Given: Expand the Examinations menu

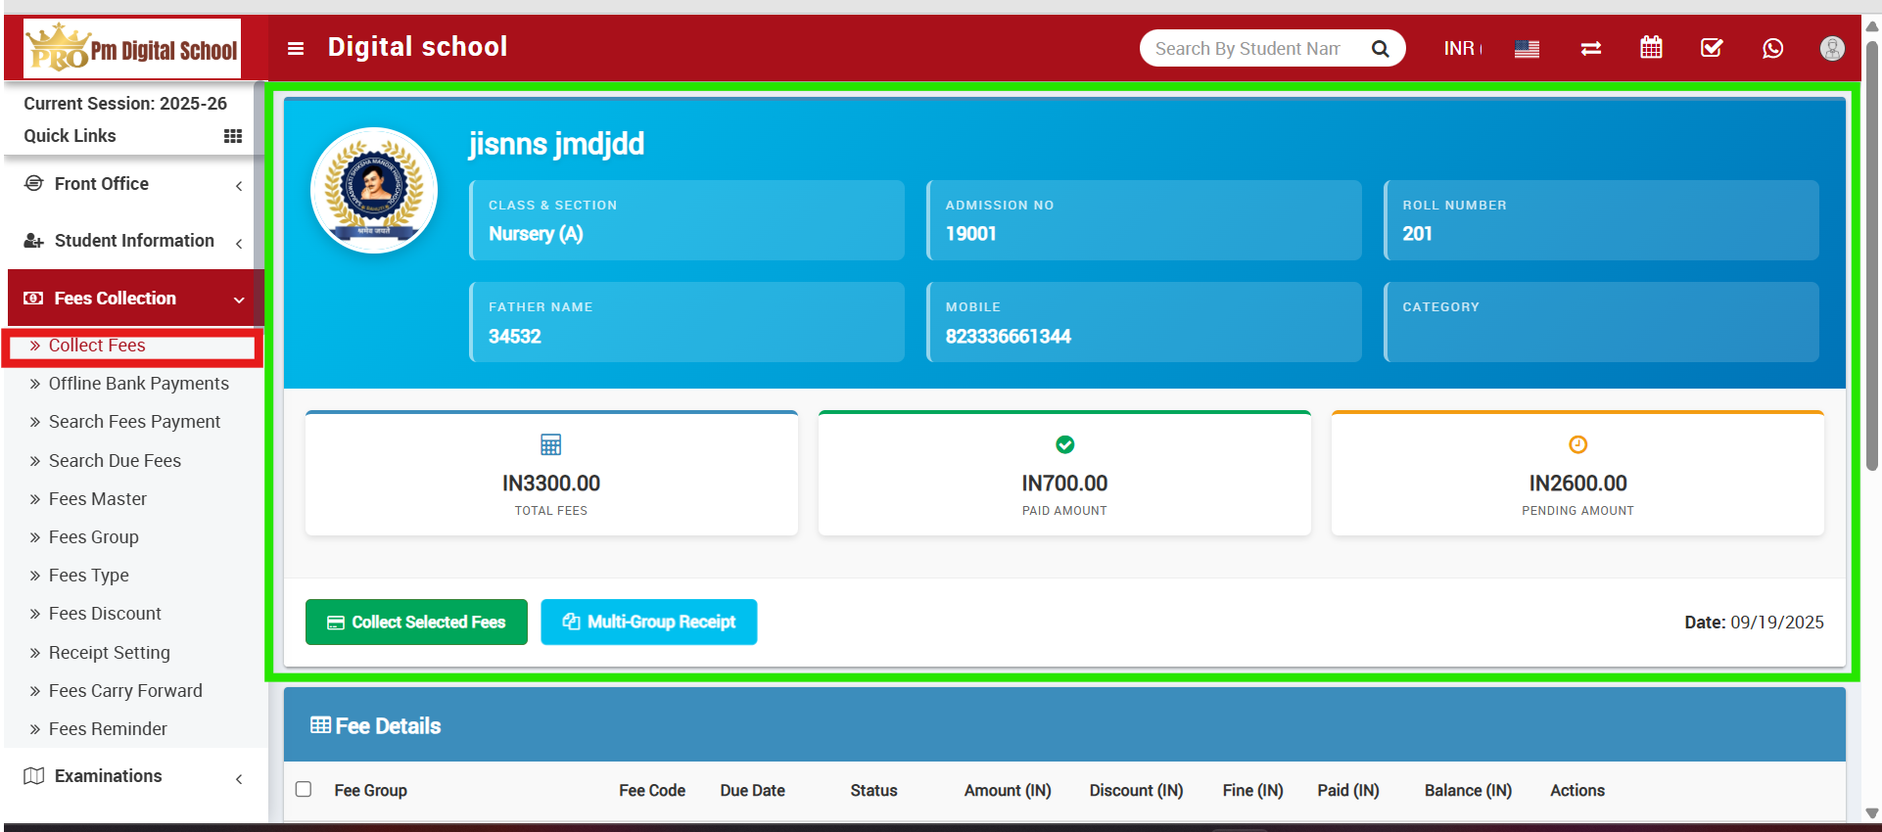Looking at the screenshot, I should pyautogui.click(x=134, y=776).
